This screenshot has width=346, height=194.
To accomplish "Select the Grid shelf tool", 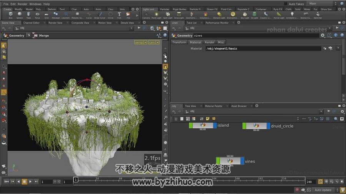I will (47, 15).
